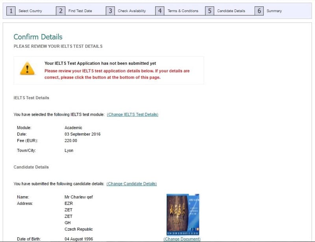Click the candidate name Mr Charlew qef

pyautogui.click(x=78, y=197)
